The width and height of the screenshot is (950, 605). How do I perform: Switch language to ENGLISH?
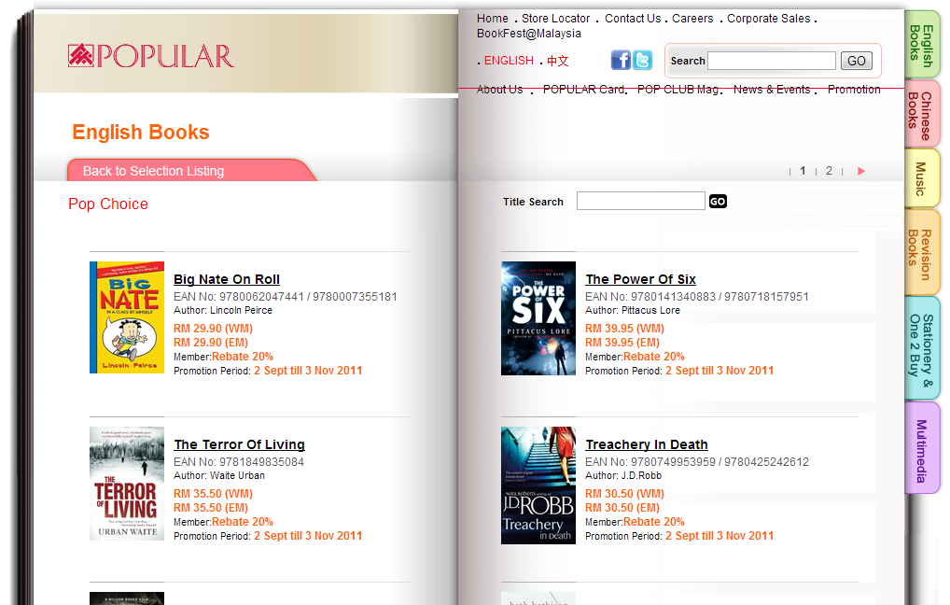(x=509, y=61)
